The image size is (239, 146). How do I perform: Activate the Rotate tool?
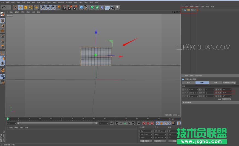[31, 7]
